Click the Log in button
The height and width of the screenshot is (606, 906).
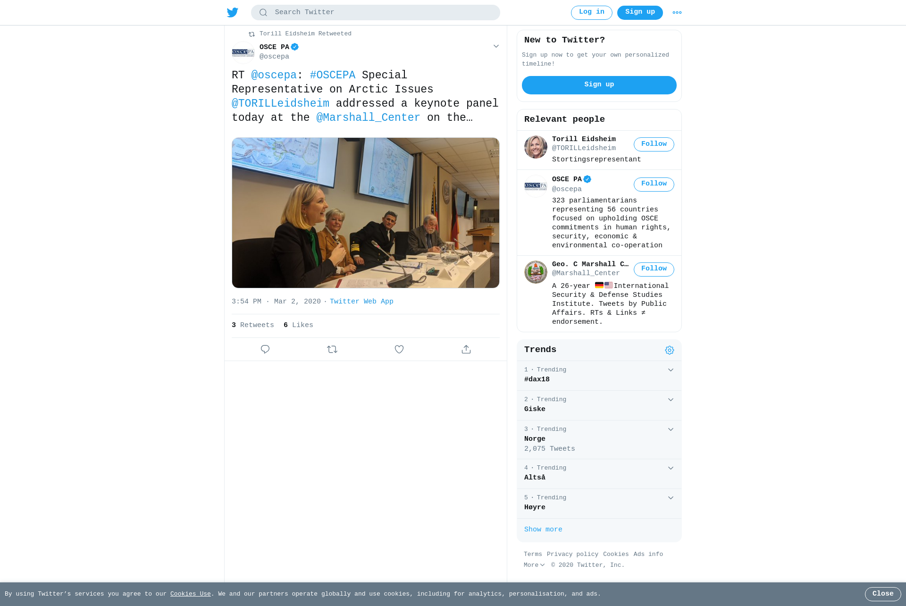[x=592, y=13]
